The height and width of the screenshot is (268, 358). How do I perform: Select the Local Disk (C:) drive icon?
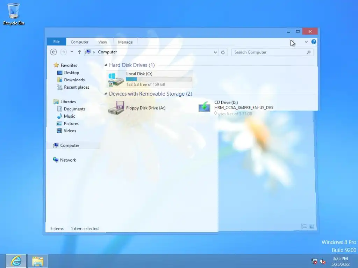pyautogui.click(x=116, y=80)
